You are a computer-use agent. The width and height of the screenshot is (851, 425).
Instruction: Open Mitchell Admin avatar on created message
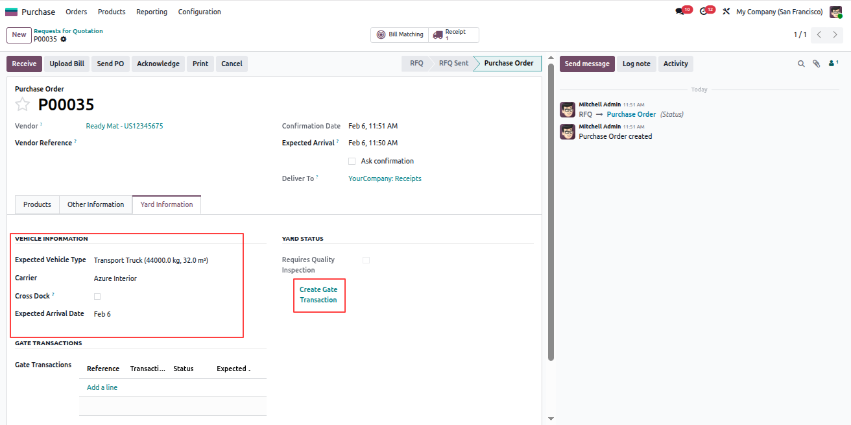point(568,132)
